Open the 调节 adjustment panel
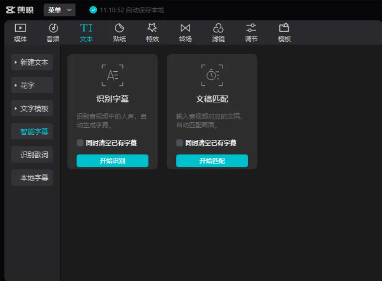The height and width of the screenshot is (281, 382). [251, 32]
